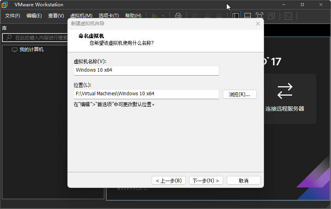The height and width of the screenshot is (209, 331).
Task: Open the power options dropdown arrow
Action: click(x=163, y=16)
